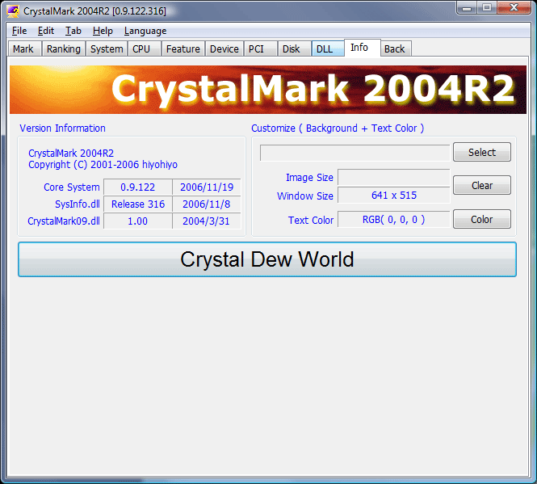537x484 pixels.
Task: Switch to the Disk tab
Action: click(x=295, y=49)
